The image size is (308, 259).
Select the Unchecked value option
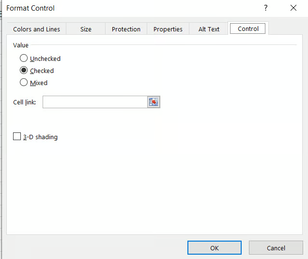(24, 58)
